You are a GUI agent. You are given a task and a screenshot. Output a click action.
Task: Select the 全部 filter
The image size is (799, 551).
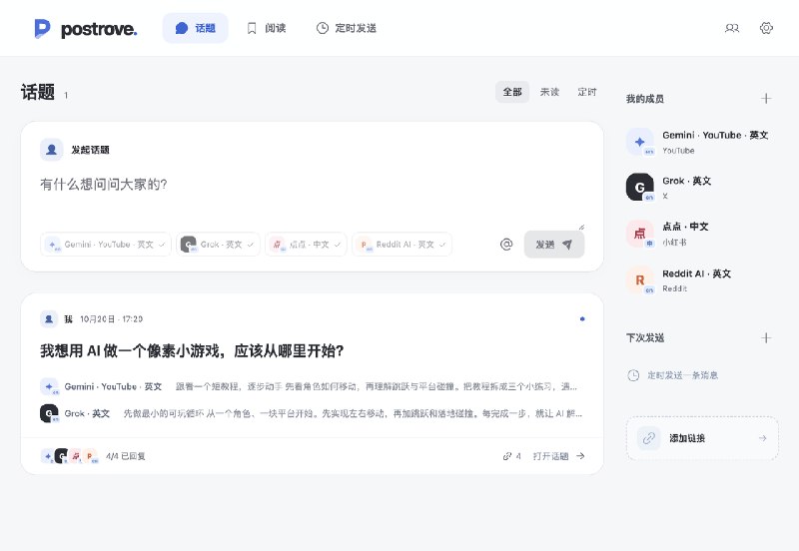point(512,92)
